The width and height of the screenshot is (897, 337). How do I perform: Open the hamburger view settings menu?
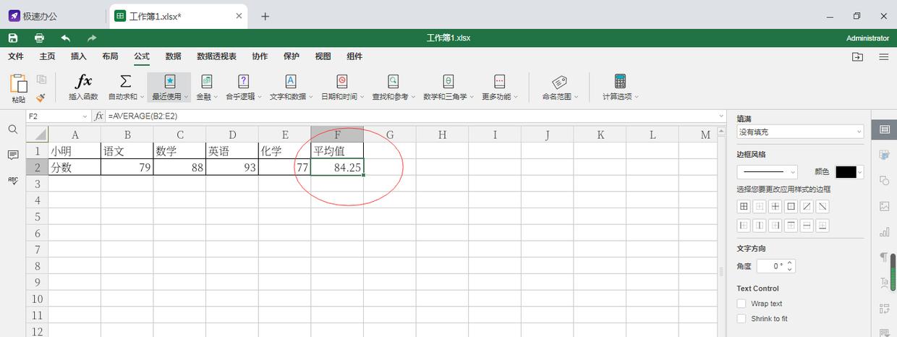point(884,56)
